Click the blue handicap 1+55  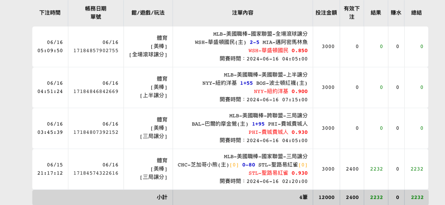tap(246, 84)
